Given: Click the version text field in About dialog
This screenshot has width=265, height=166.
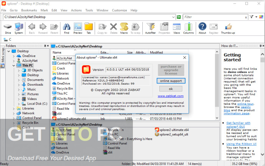Looking at the screenshot, I should coord(128,69).
